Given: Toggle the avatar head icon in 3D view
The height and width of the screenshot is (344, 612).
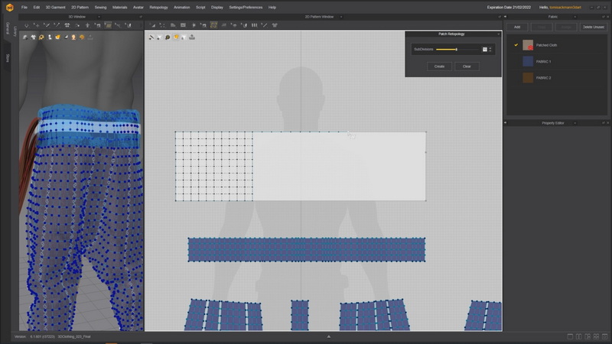Looking at the screenshot, I should coord(73,37).
